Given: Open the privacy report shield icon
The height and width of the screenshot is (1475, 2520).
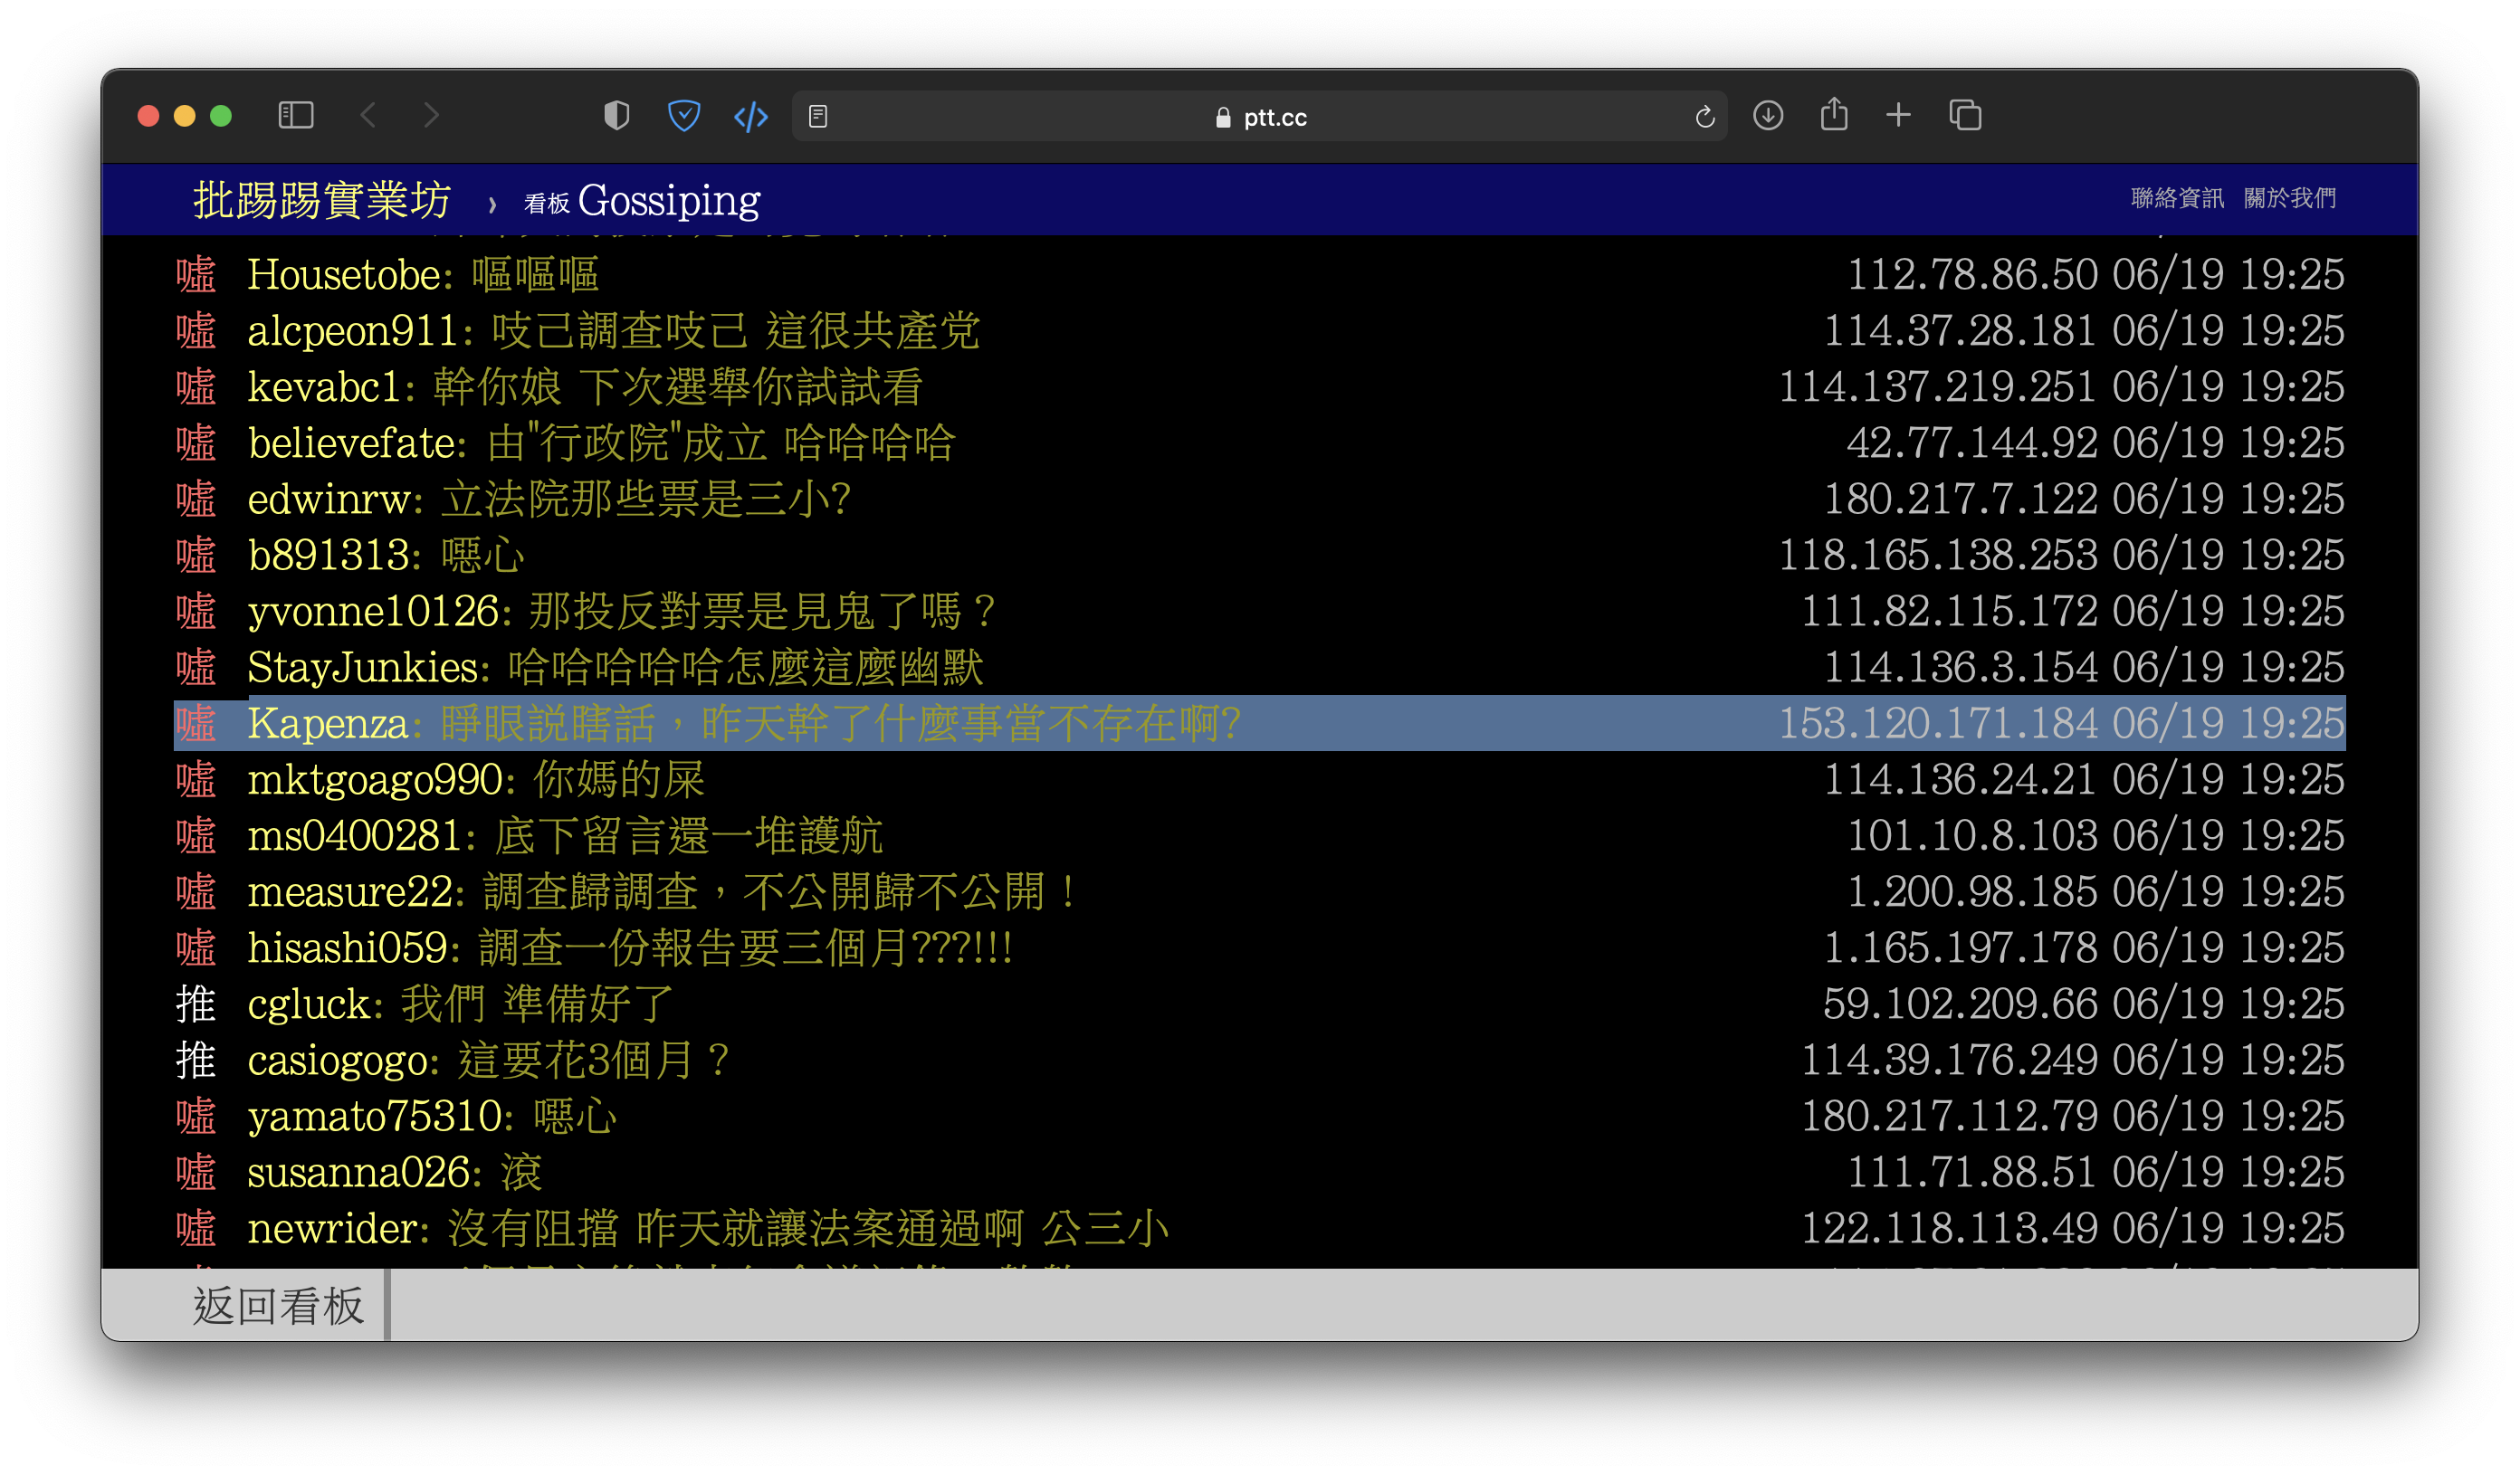Looking at the screenshot, I should click(616, 116).
